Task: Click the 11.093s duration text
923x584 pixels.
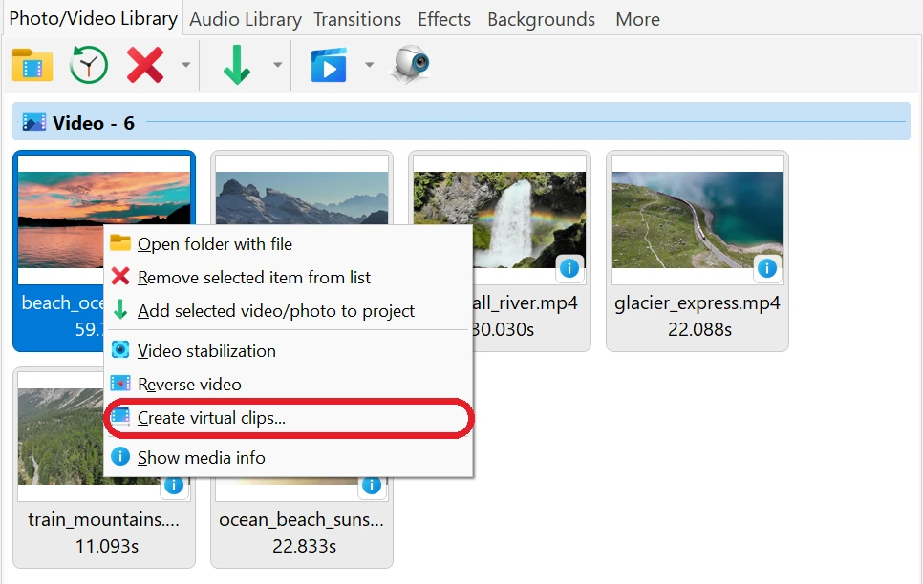Action: tap(107, 547)
